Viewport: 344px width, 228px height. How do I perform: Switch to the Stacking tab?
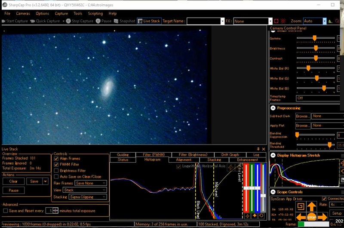[x=214, y=160]
